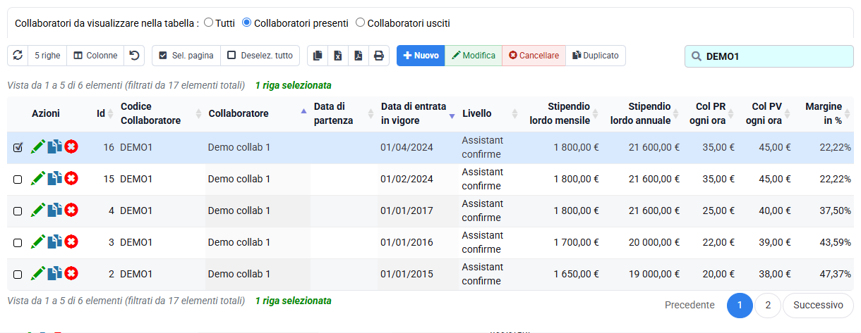
Task: Open the 5 righe page length dropdown
Action: pos(47,56)
